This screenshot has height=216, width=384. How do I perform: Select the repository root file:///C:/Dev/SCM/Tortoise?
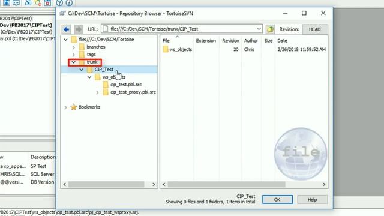(x=106, y=40)
